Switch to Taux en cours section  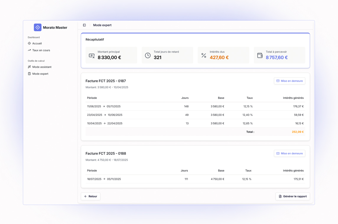tap(41, 50)
